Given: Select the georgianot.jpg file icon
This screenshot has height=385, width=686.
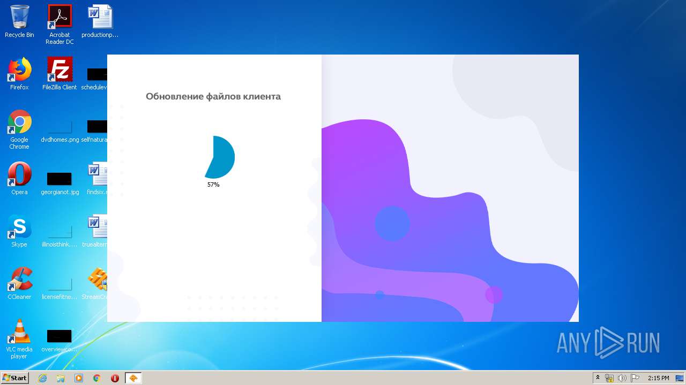Looking at the screenshot, I should click(x=59, y=183).
